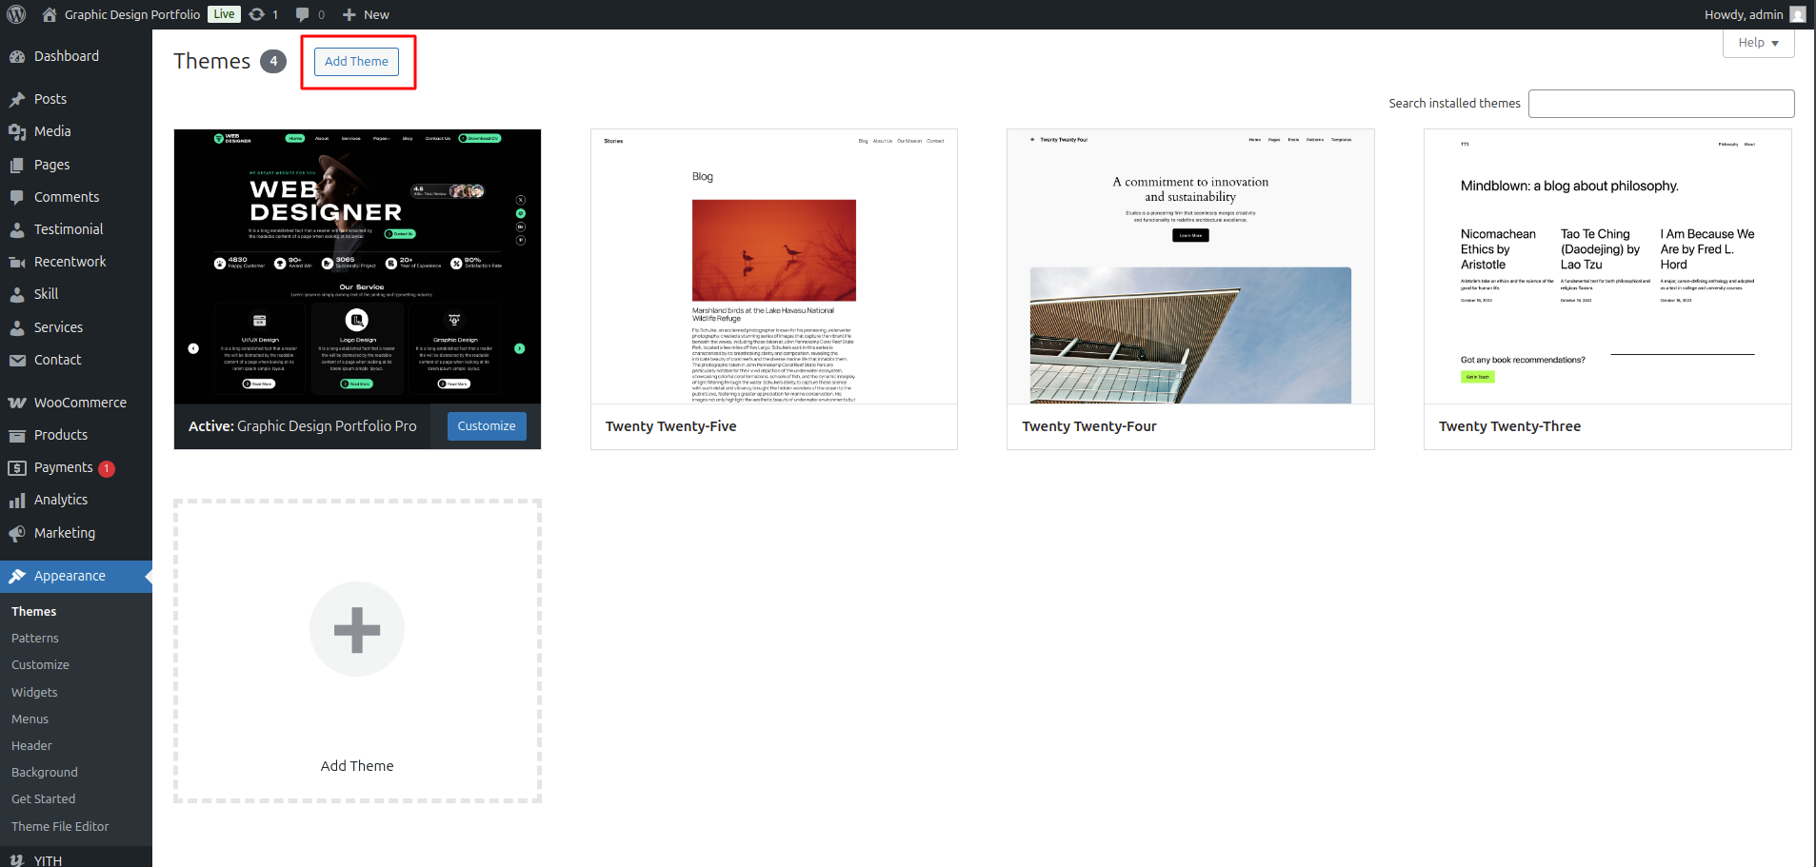1816x867 pixels.
Task: Switch to the Patterns submenu item
Action: (x=35, y=638)
